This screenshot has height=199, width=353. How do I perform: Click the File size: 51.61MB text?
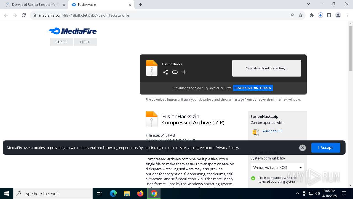pos(160,135)
